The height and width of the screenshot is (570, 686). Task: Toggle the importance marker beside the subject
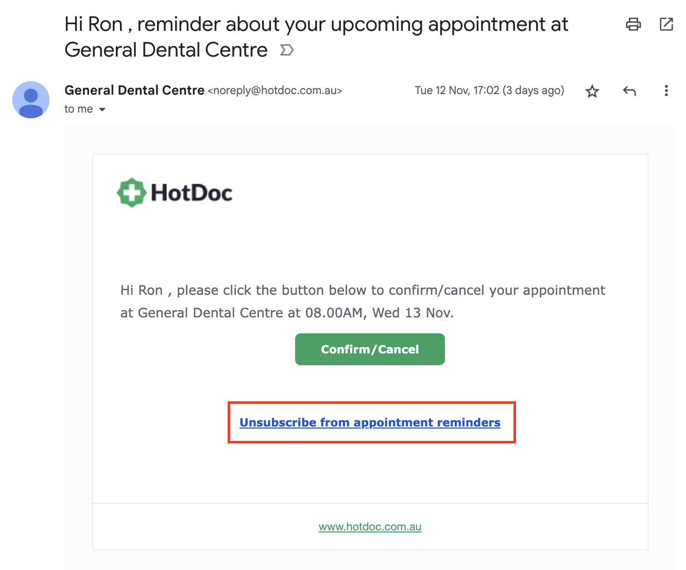287,50
